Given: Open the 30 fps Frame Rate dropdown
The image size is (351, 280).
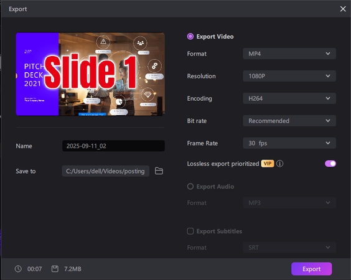Looking at the screenshot, I should (289, 143).
